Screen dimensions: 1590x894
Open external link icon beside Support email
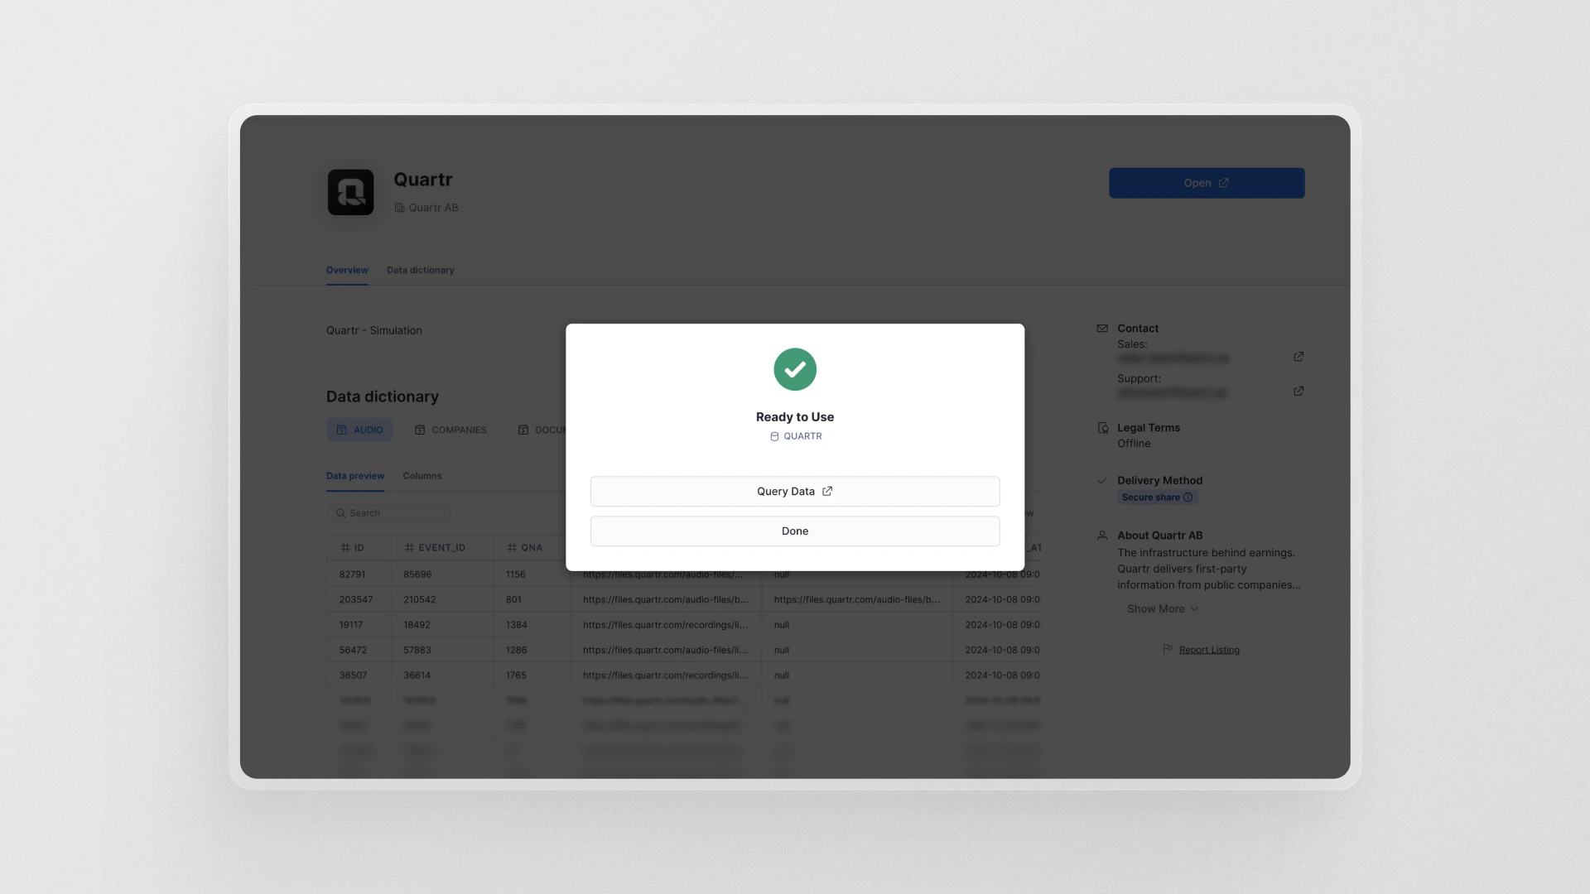(1298, 391)
